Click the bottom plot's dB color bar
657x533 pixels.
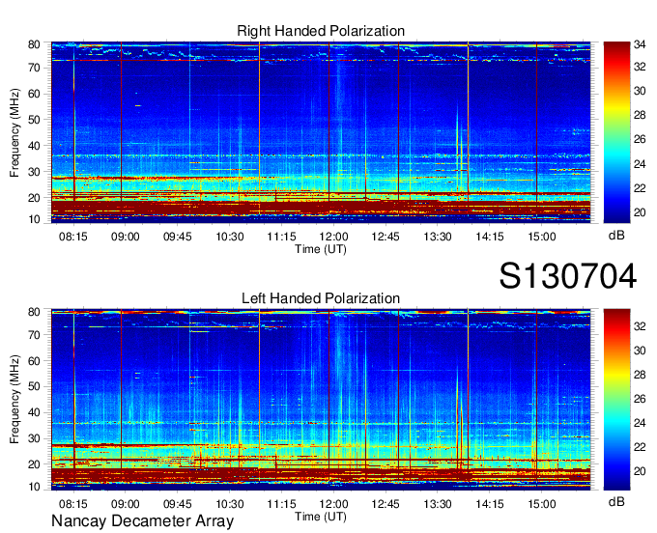coord(616,400)
